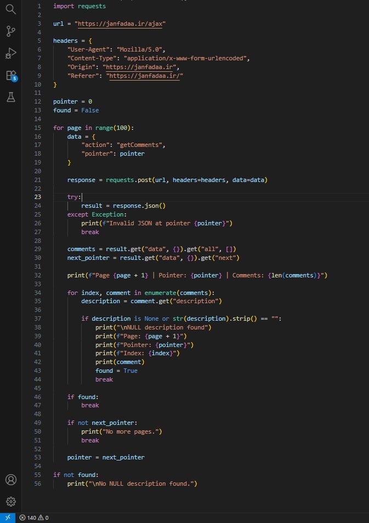Follow the "https://janfadaa.ir/ajax" URL link
This screenshot has width=369, height=523.
tap(120, 24)
